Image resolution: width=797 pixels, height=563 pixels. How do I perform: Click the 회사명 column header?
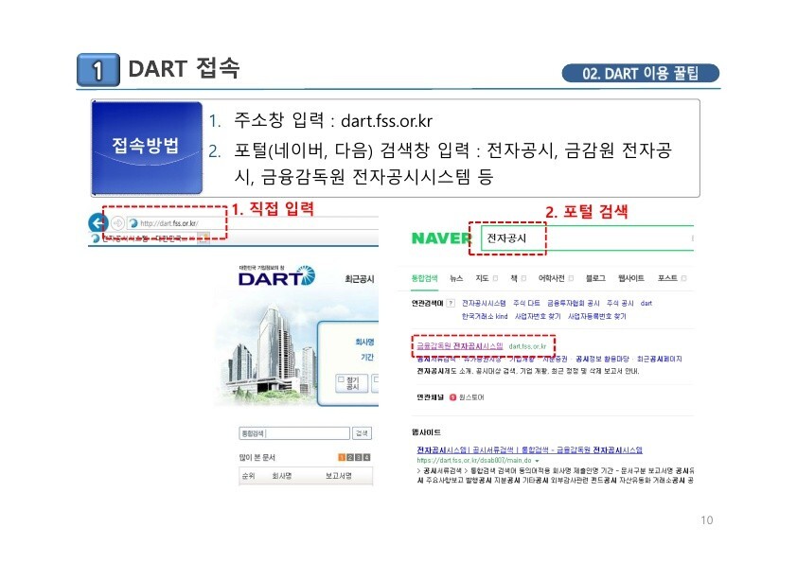281,476
